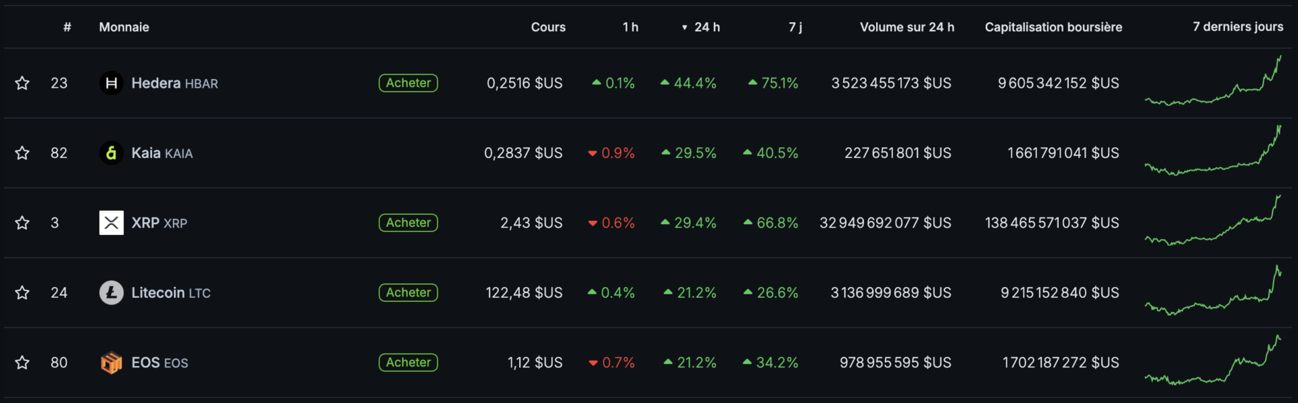Image resolution: width=1298 pixels, height=403 pixels.
Task: Click the Litecoin coin logo icon
Action: click(x=112, y=293)
